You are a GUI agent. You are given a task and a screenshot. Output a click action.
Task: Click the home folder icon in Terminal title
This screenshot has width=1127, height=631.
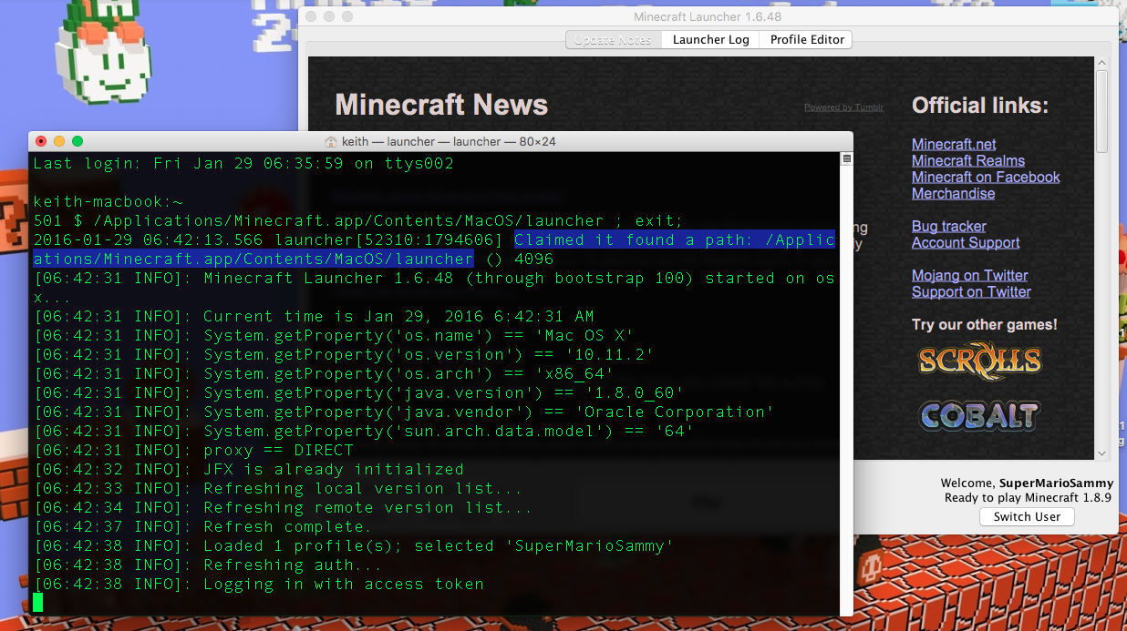click(331, 141)
